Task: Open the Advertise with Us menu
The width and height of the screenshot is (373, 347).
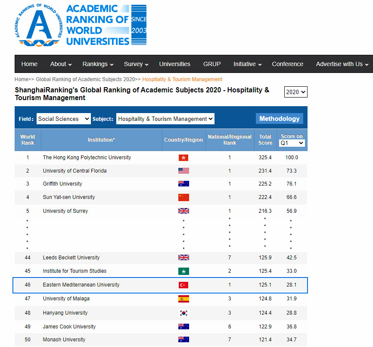Action: tap(342, 64)
